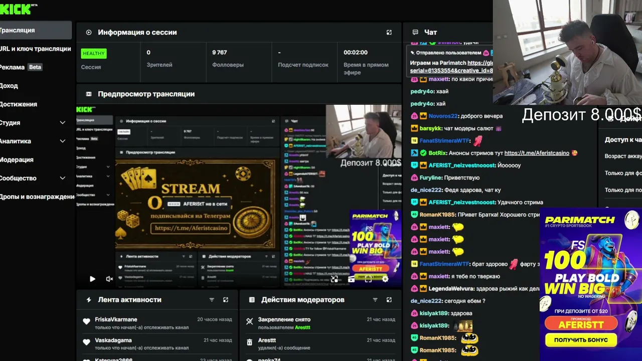Toggle theater mode in preview player
This screenshot has height=361, width=642.
351,279
